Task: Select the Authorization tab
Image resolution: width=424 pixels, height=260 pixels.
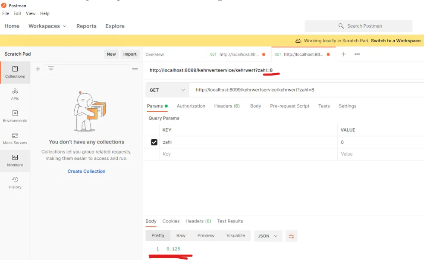Action: click(191, 106)
